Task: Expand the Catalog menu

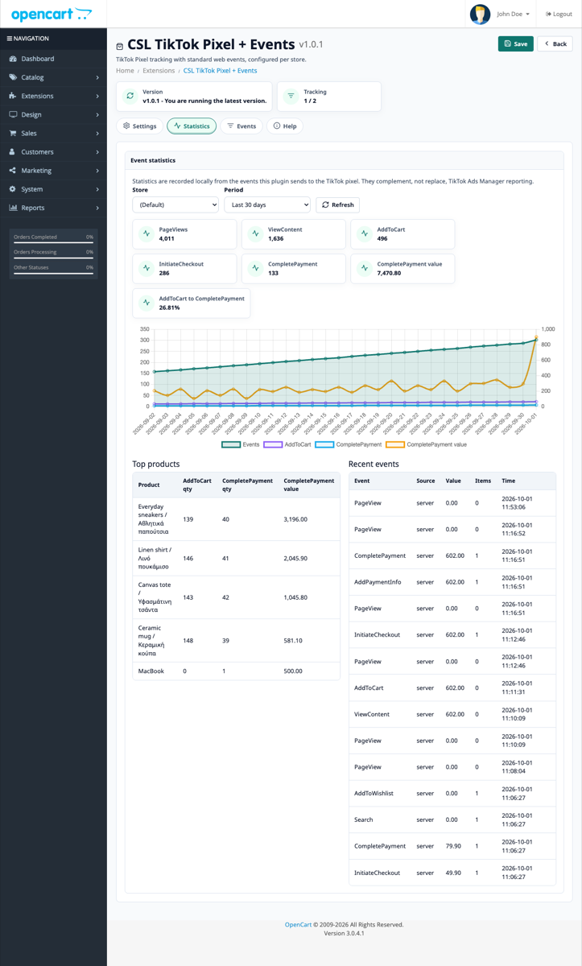Action: pos(53,77)
